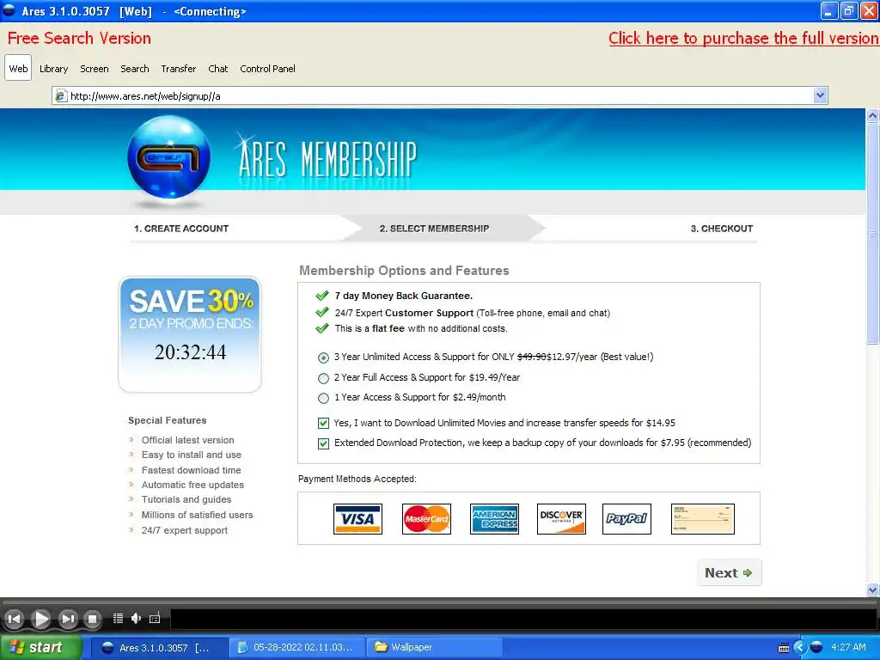The image size is (880, 660).
Task: Click the small screen mode icon in player bar
Action: point(155,618)
